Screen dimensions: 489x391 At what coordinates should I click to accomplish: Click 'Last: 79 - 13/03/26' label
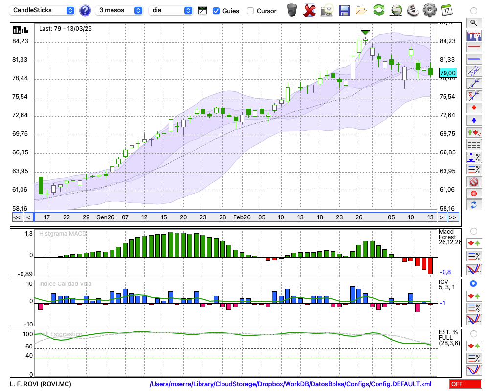tap(66, 29)
